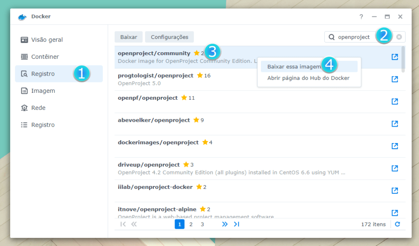
Task: Click external link icon for abevoelker/openproject
Action: (x=394, y=124)
